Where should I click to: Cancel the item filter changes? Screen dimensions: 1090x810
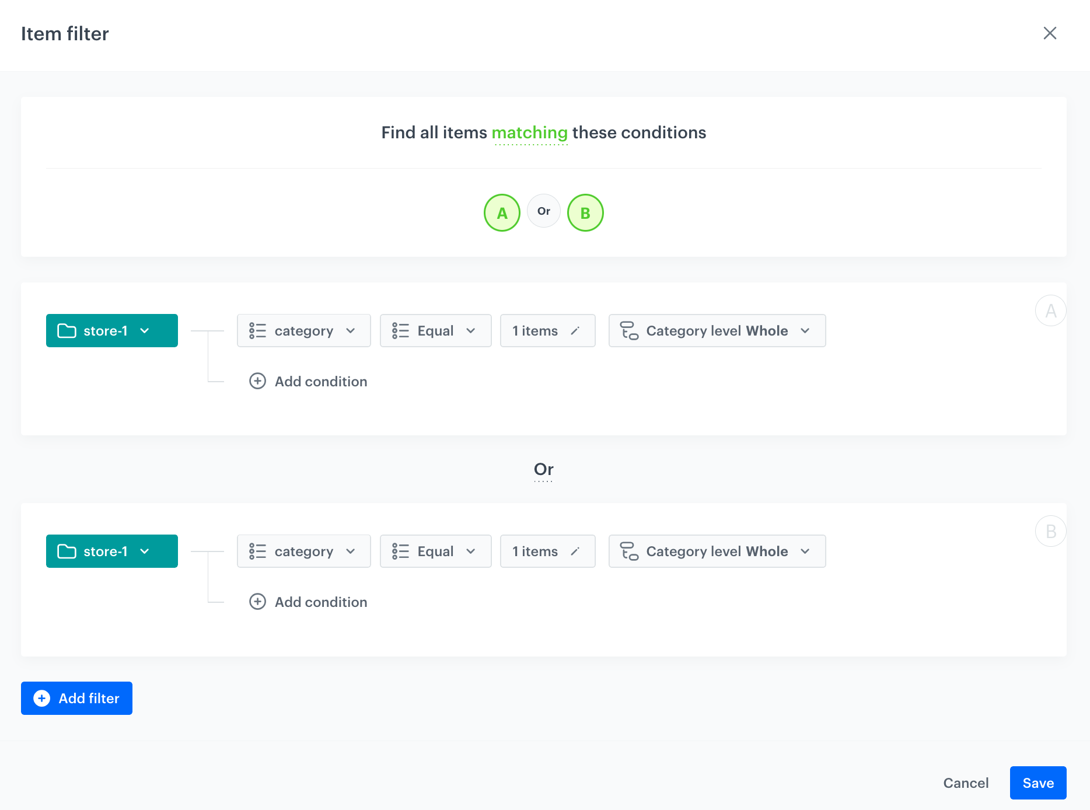pos(966,783)
